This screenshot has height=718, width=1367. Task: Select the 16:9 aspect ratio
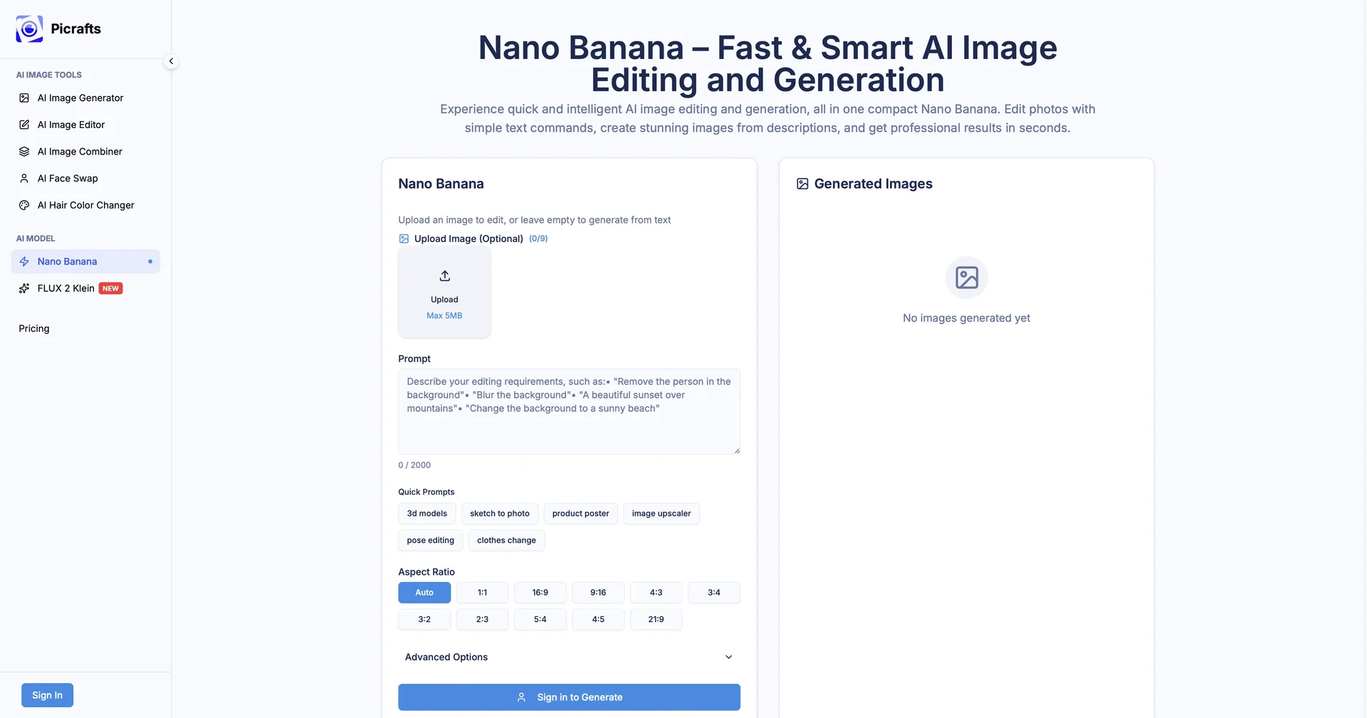540,592
